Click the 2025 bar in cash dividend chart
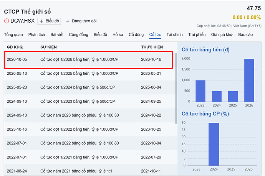This screenshot has height=176, width=265. tap(233, 96)
